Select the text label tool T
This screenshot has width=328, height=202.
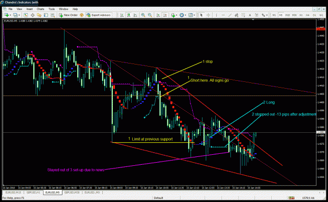[257, 15]
